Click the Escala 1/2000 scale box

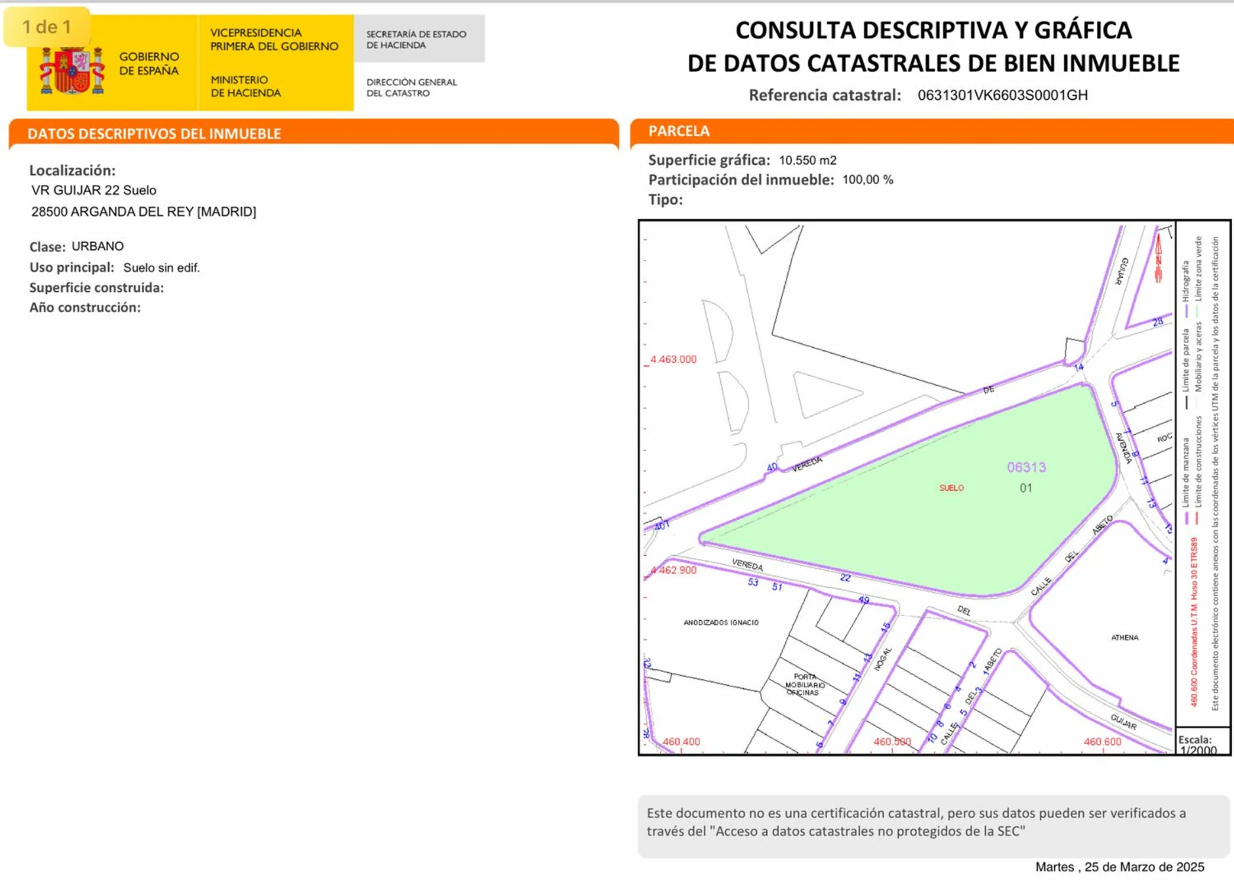pyautogui.click(x=1201, y=744)
